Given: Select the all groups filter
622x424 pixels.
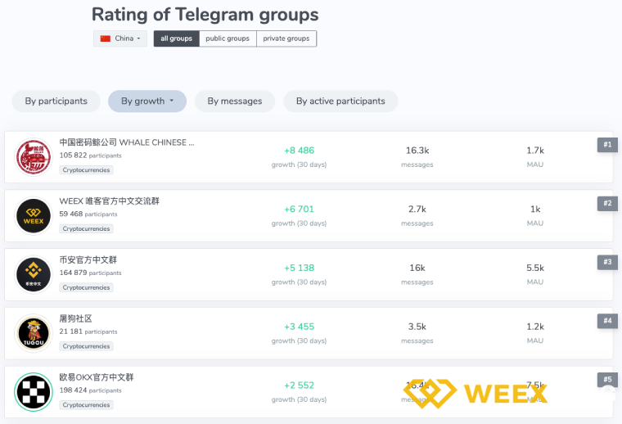Looking at the screenshot, I should (176, 38).
